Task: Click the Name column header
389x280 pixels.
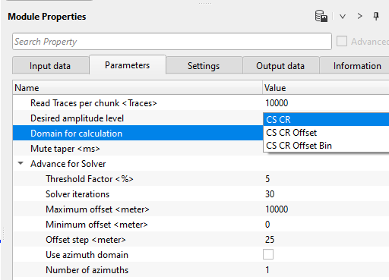Action: point(138,88)
